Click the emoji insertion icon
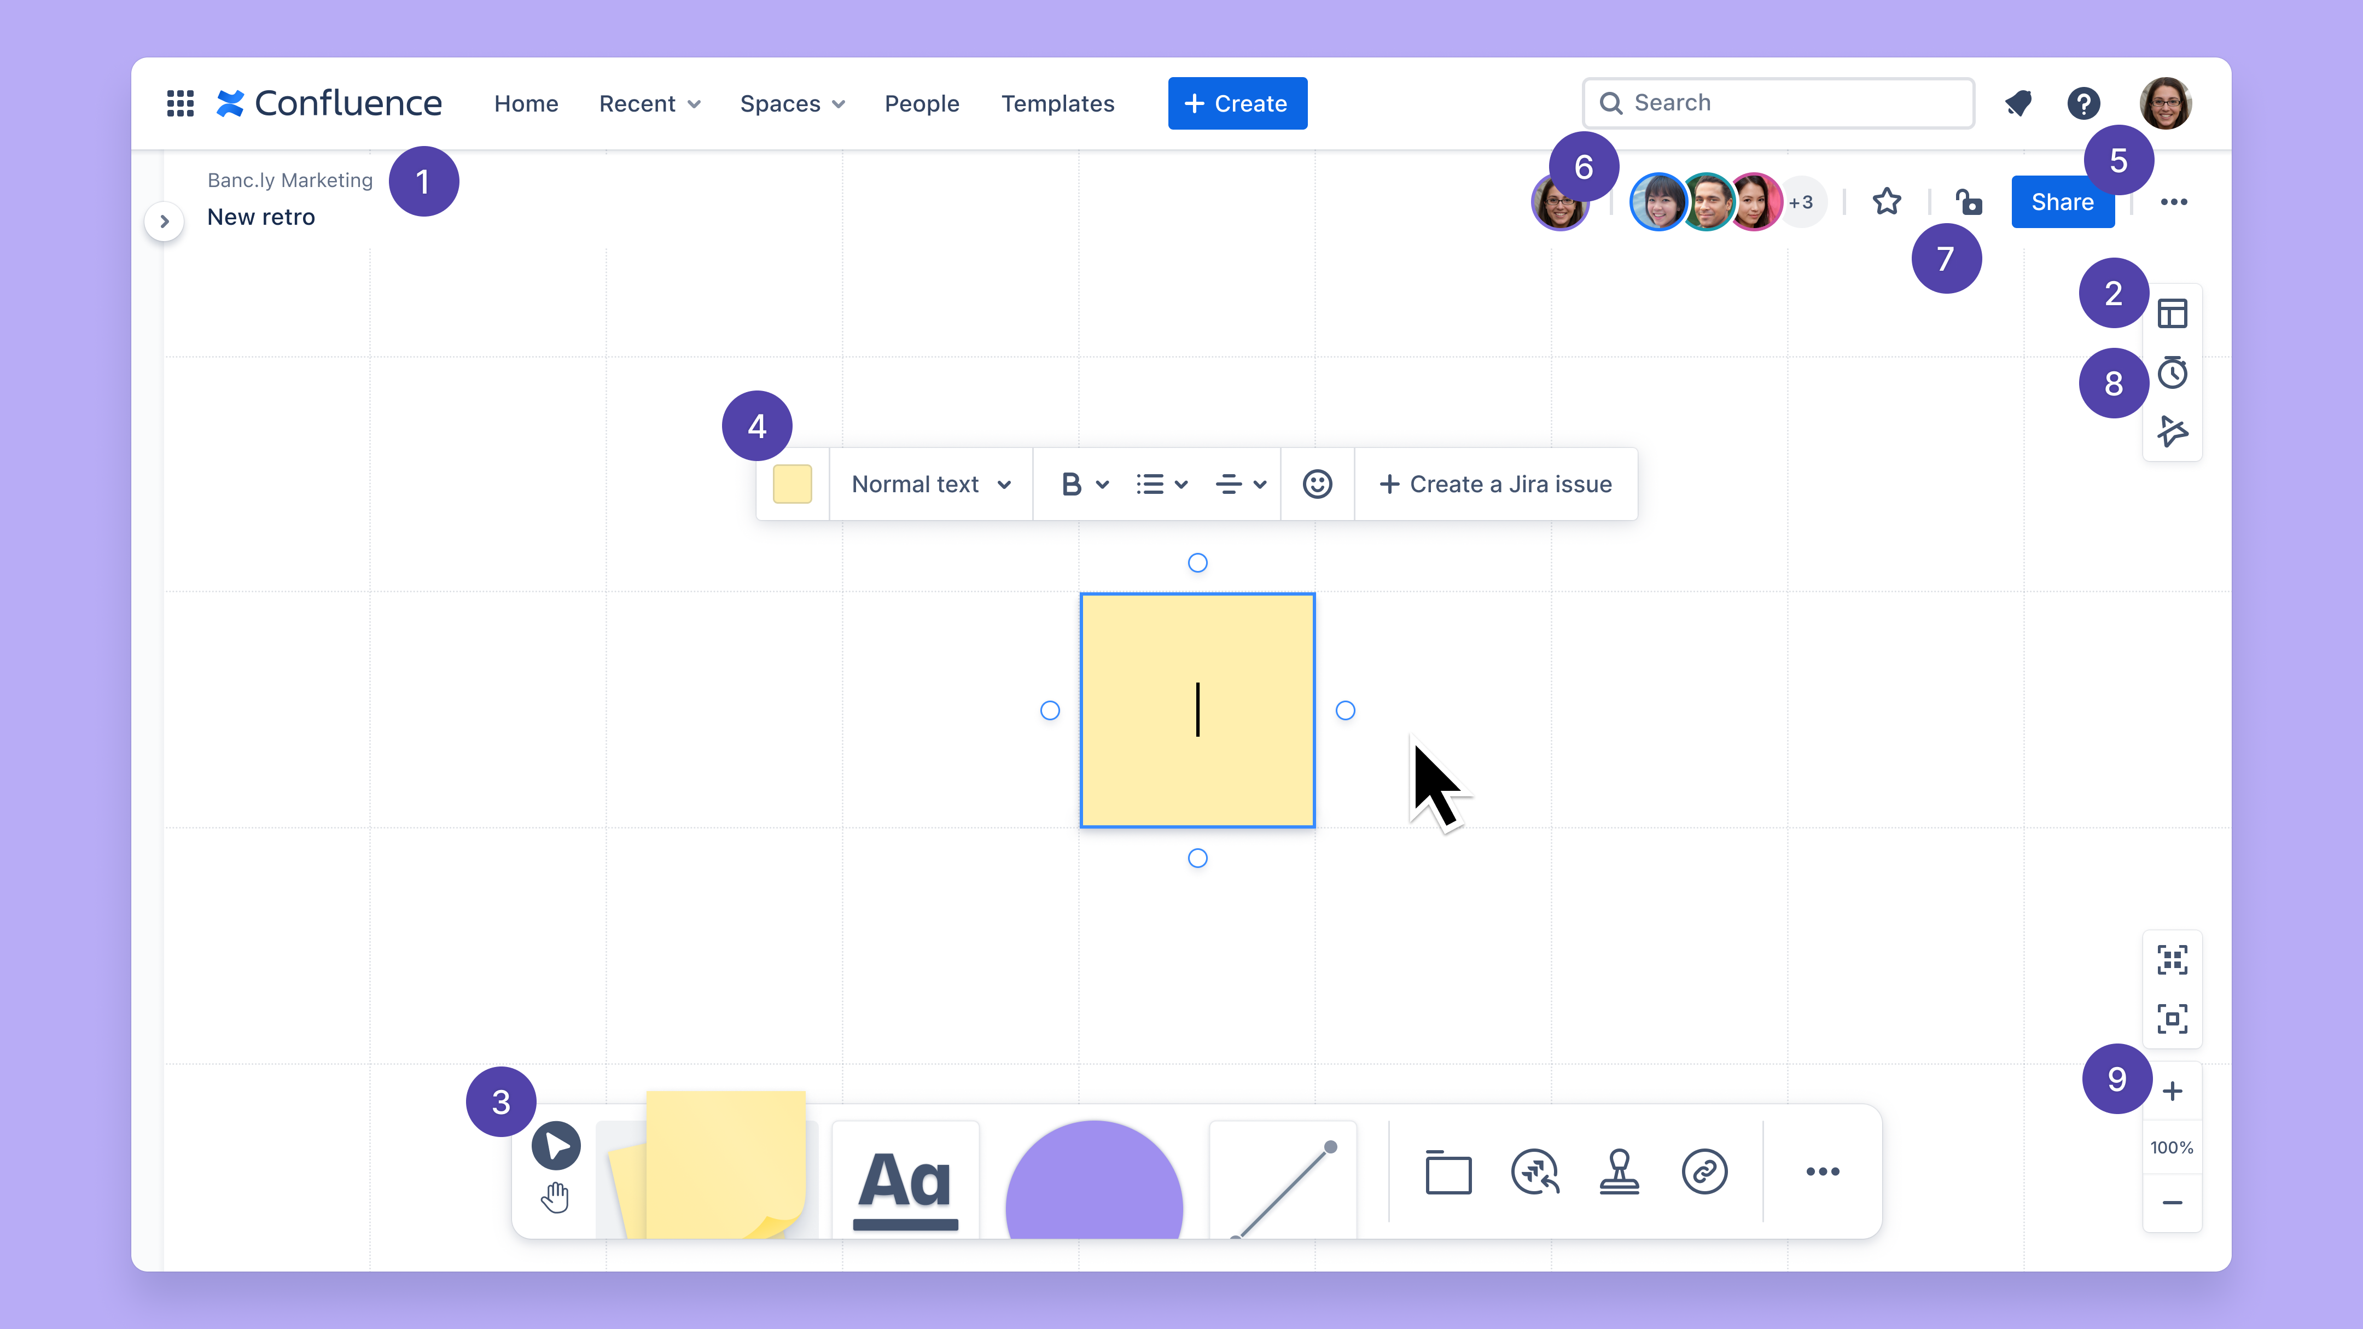The image size is (2363, 1329). click(x=1318, y=483)
